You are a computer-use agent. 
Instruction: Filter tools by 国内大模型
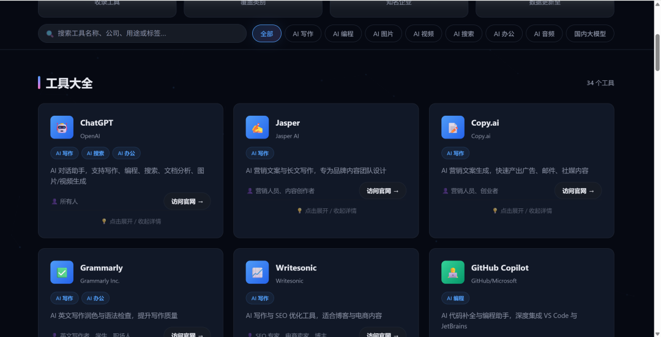[590, 34]
